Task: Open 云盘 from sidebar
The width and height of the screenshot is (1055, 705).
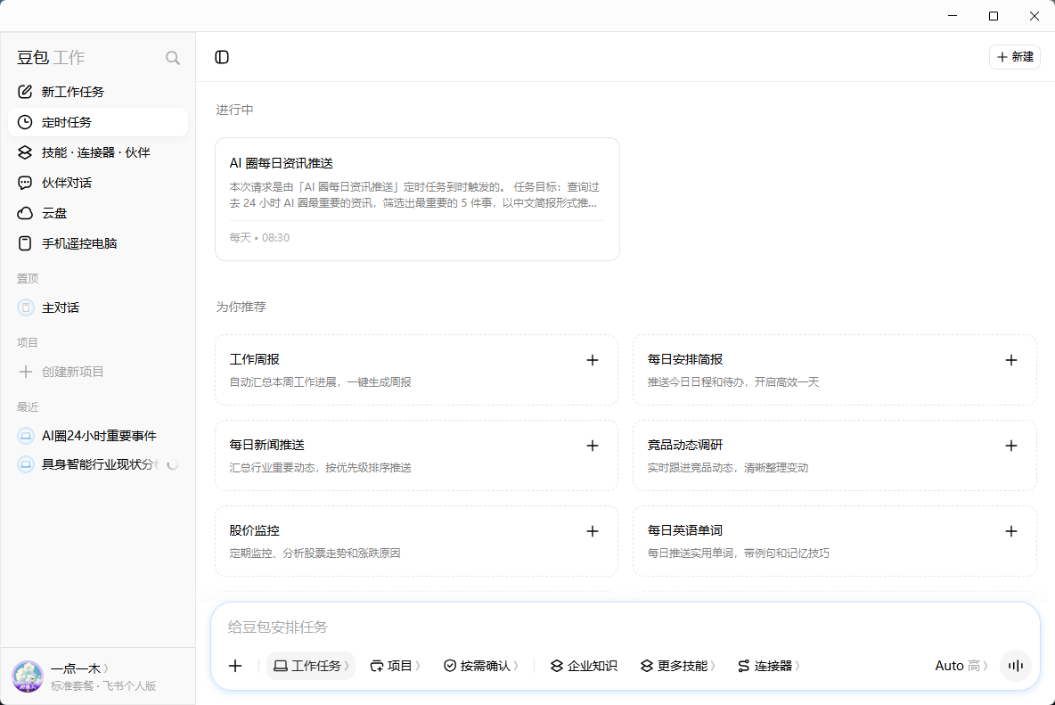Action: 97,213
